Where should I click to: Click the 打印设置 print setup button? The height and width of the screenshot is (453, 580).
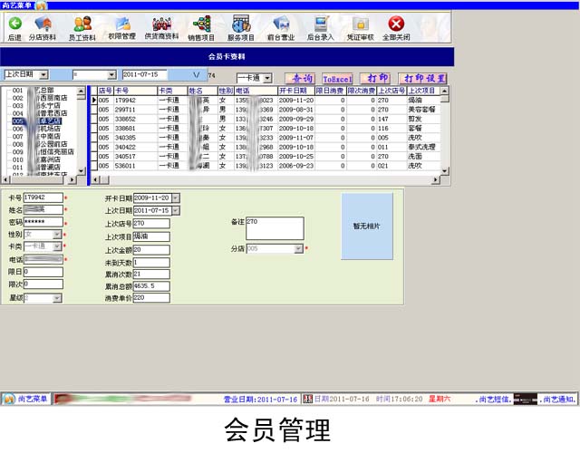tap(424, 79)
